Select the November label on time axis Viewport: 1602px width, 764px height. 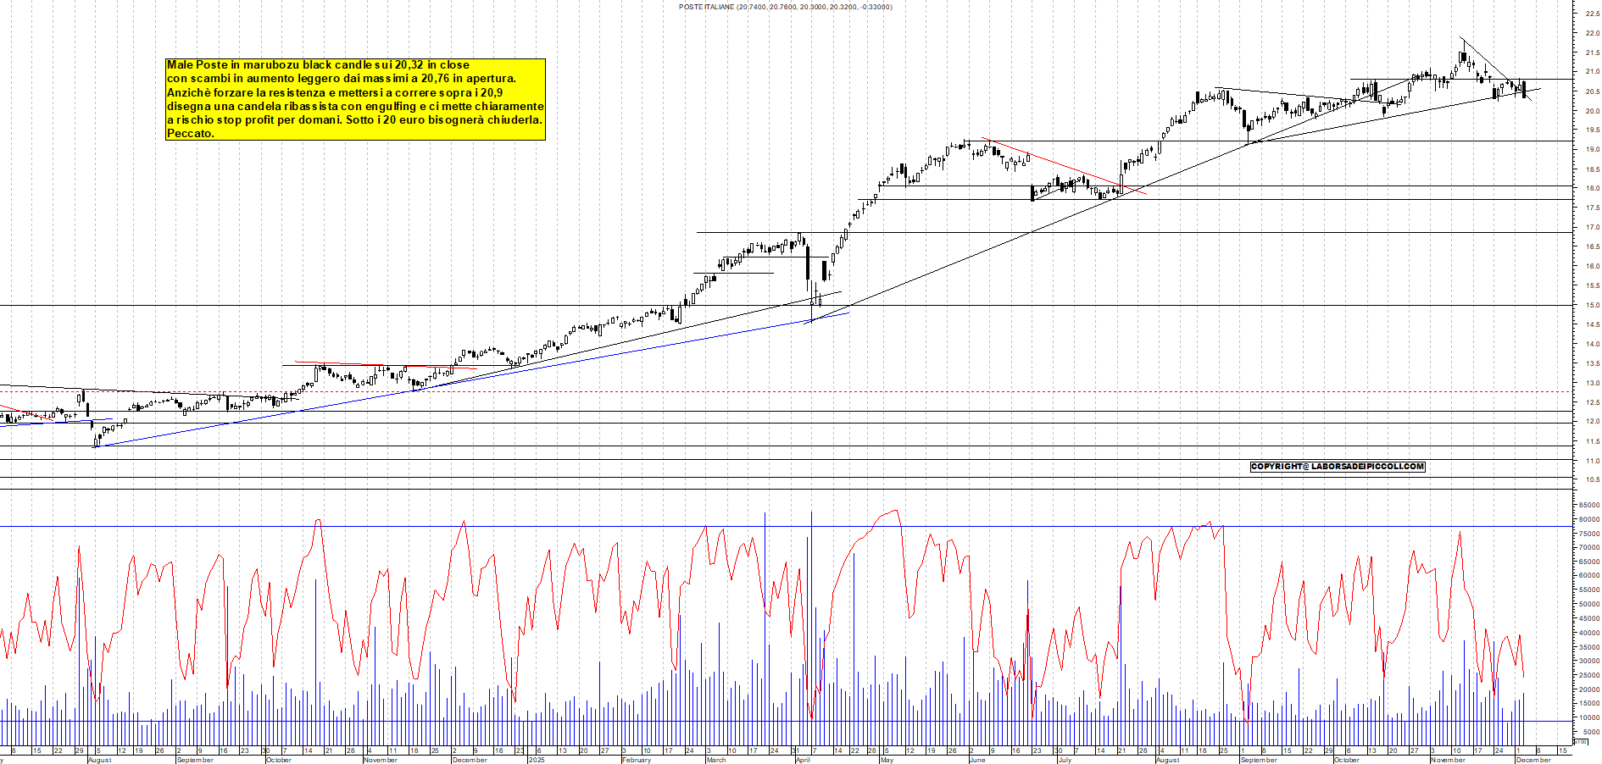(x=1448, y=760)
